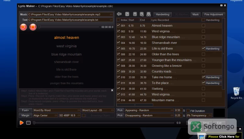
Task: Open Fine Adjustment
Action: pyautogui.click(x=214, y=14)
